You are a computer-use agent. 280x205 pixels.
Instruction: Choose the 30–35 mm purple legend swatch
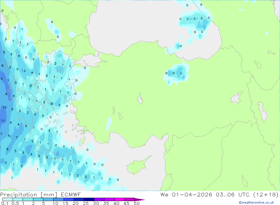click(x=99, y=199)
